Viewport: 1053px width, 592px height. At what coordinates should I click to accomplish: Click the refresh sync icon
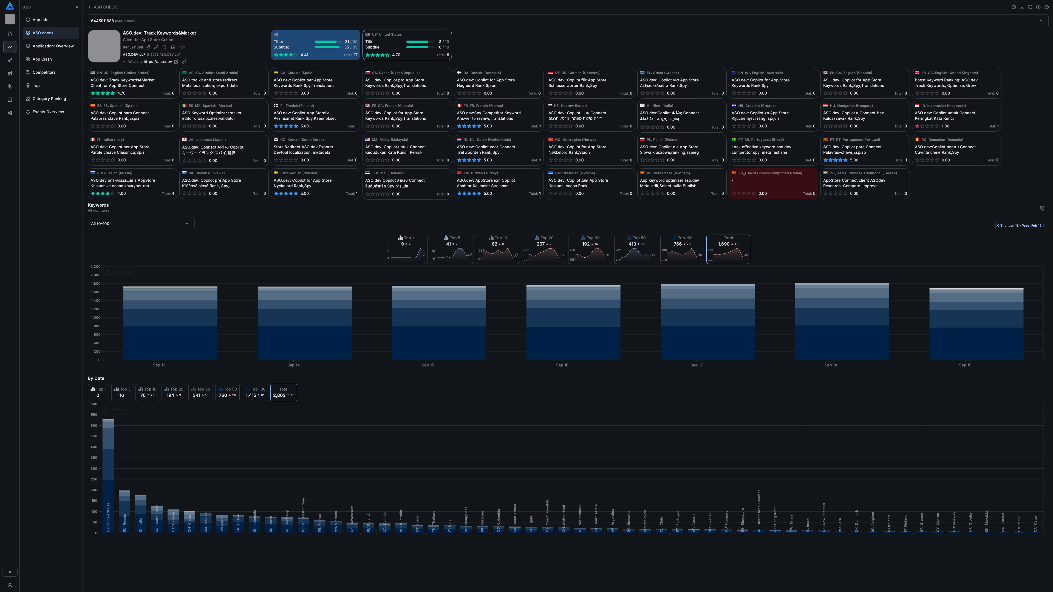(x=1030, y=7)
